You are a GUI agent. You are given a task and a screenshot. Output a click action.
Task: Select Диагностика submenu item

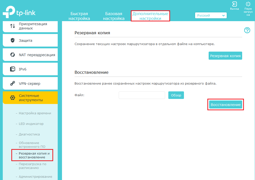[29, 134]
